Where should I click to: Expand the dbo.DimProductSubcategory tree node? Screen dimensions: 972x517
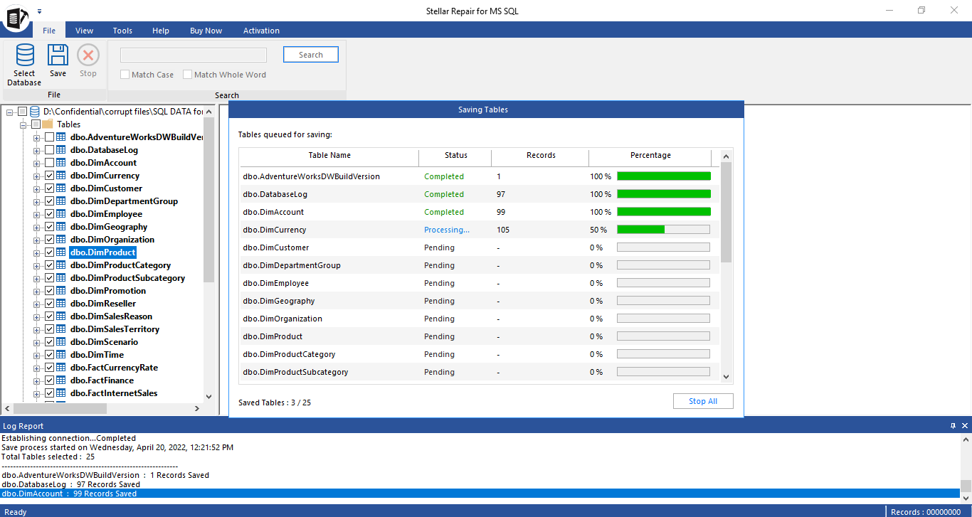pyautogui.click(x=37, y=278)
